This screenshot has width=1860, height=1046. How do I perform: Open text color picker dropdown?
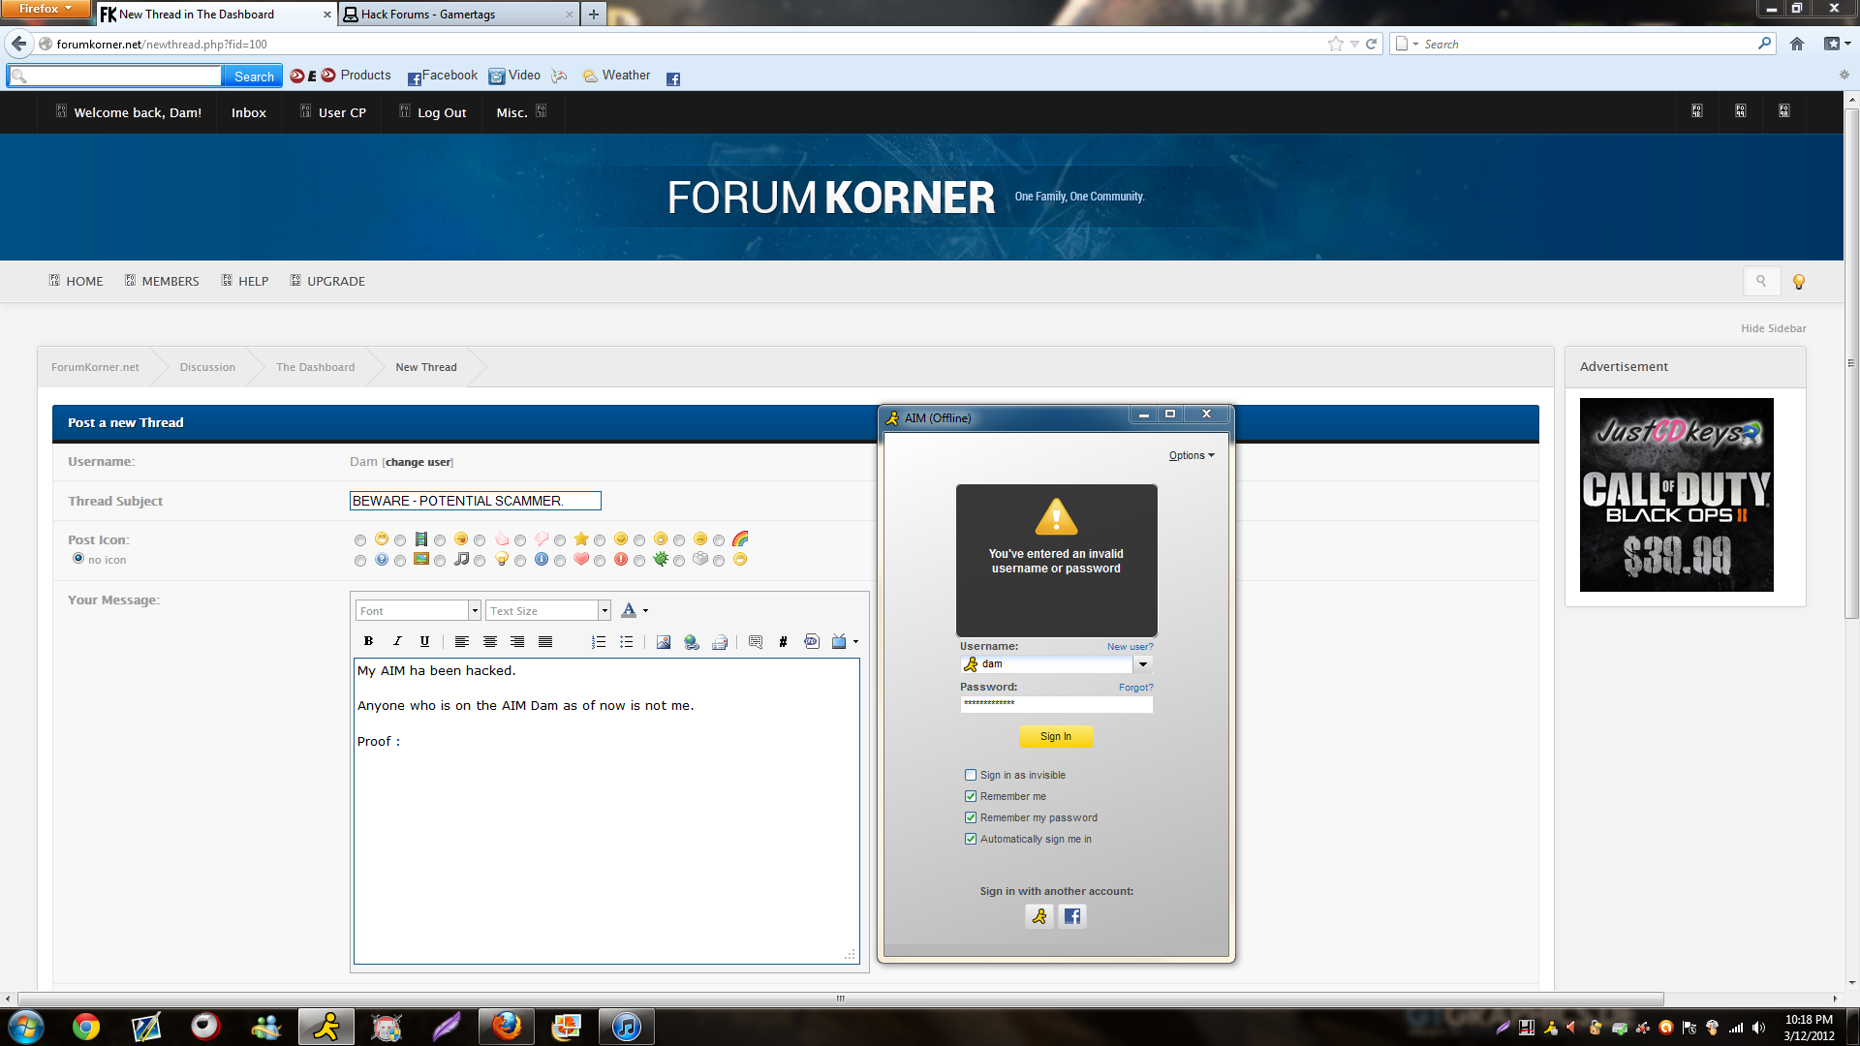(x=645, y=610)
